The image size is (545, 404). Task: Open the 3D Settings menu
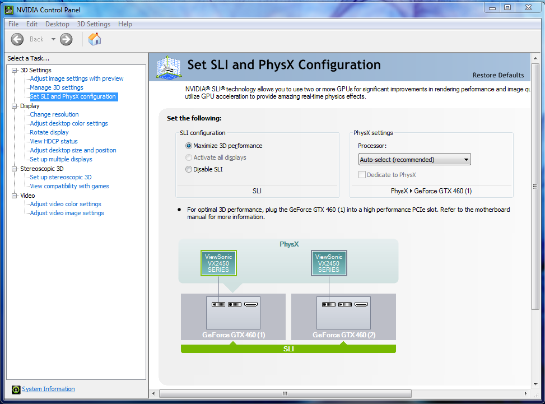[94, 24]
